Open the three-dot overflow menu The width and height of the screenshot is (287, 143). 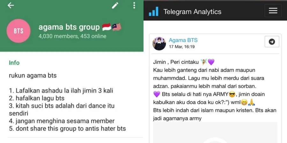[134, 5]
